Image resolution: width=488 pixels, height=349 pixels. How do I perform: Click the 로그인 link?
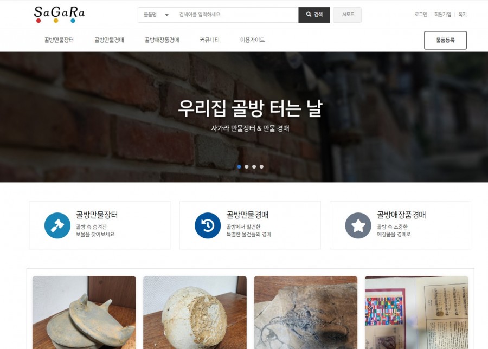[x=421, y=14]
